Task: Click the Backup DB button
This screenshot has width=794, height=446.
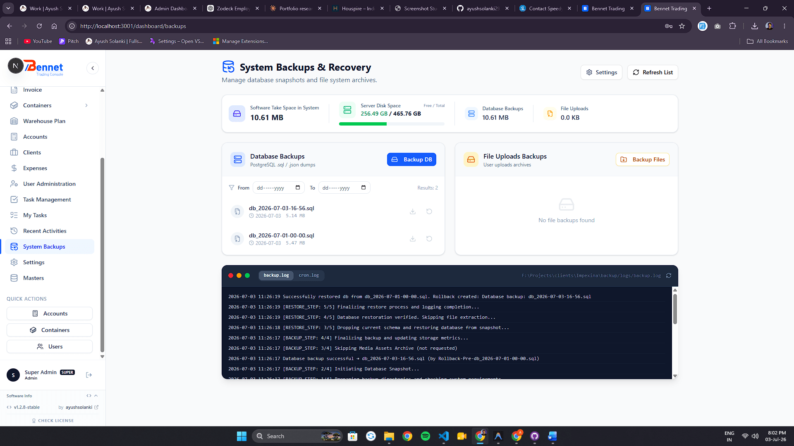Action: [411, 159]
